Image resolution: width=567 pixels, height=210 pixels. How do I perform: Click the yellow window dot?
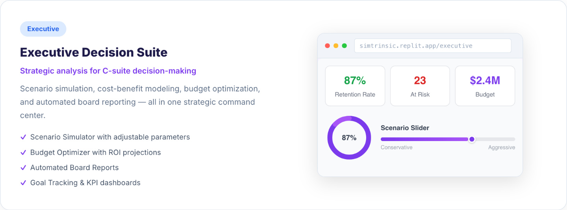coord(336,46)
